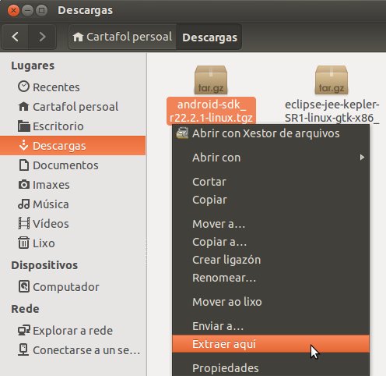386x376 pixels.
Task: Open Computador label under Dispositivos
Action: pos(66,287)
